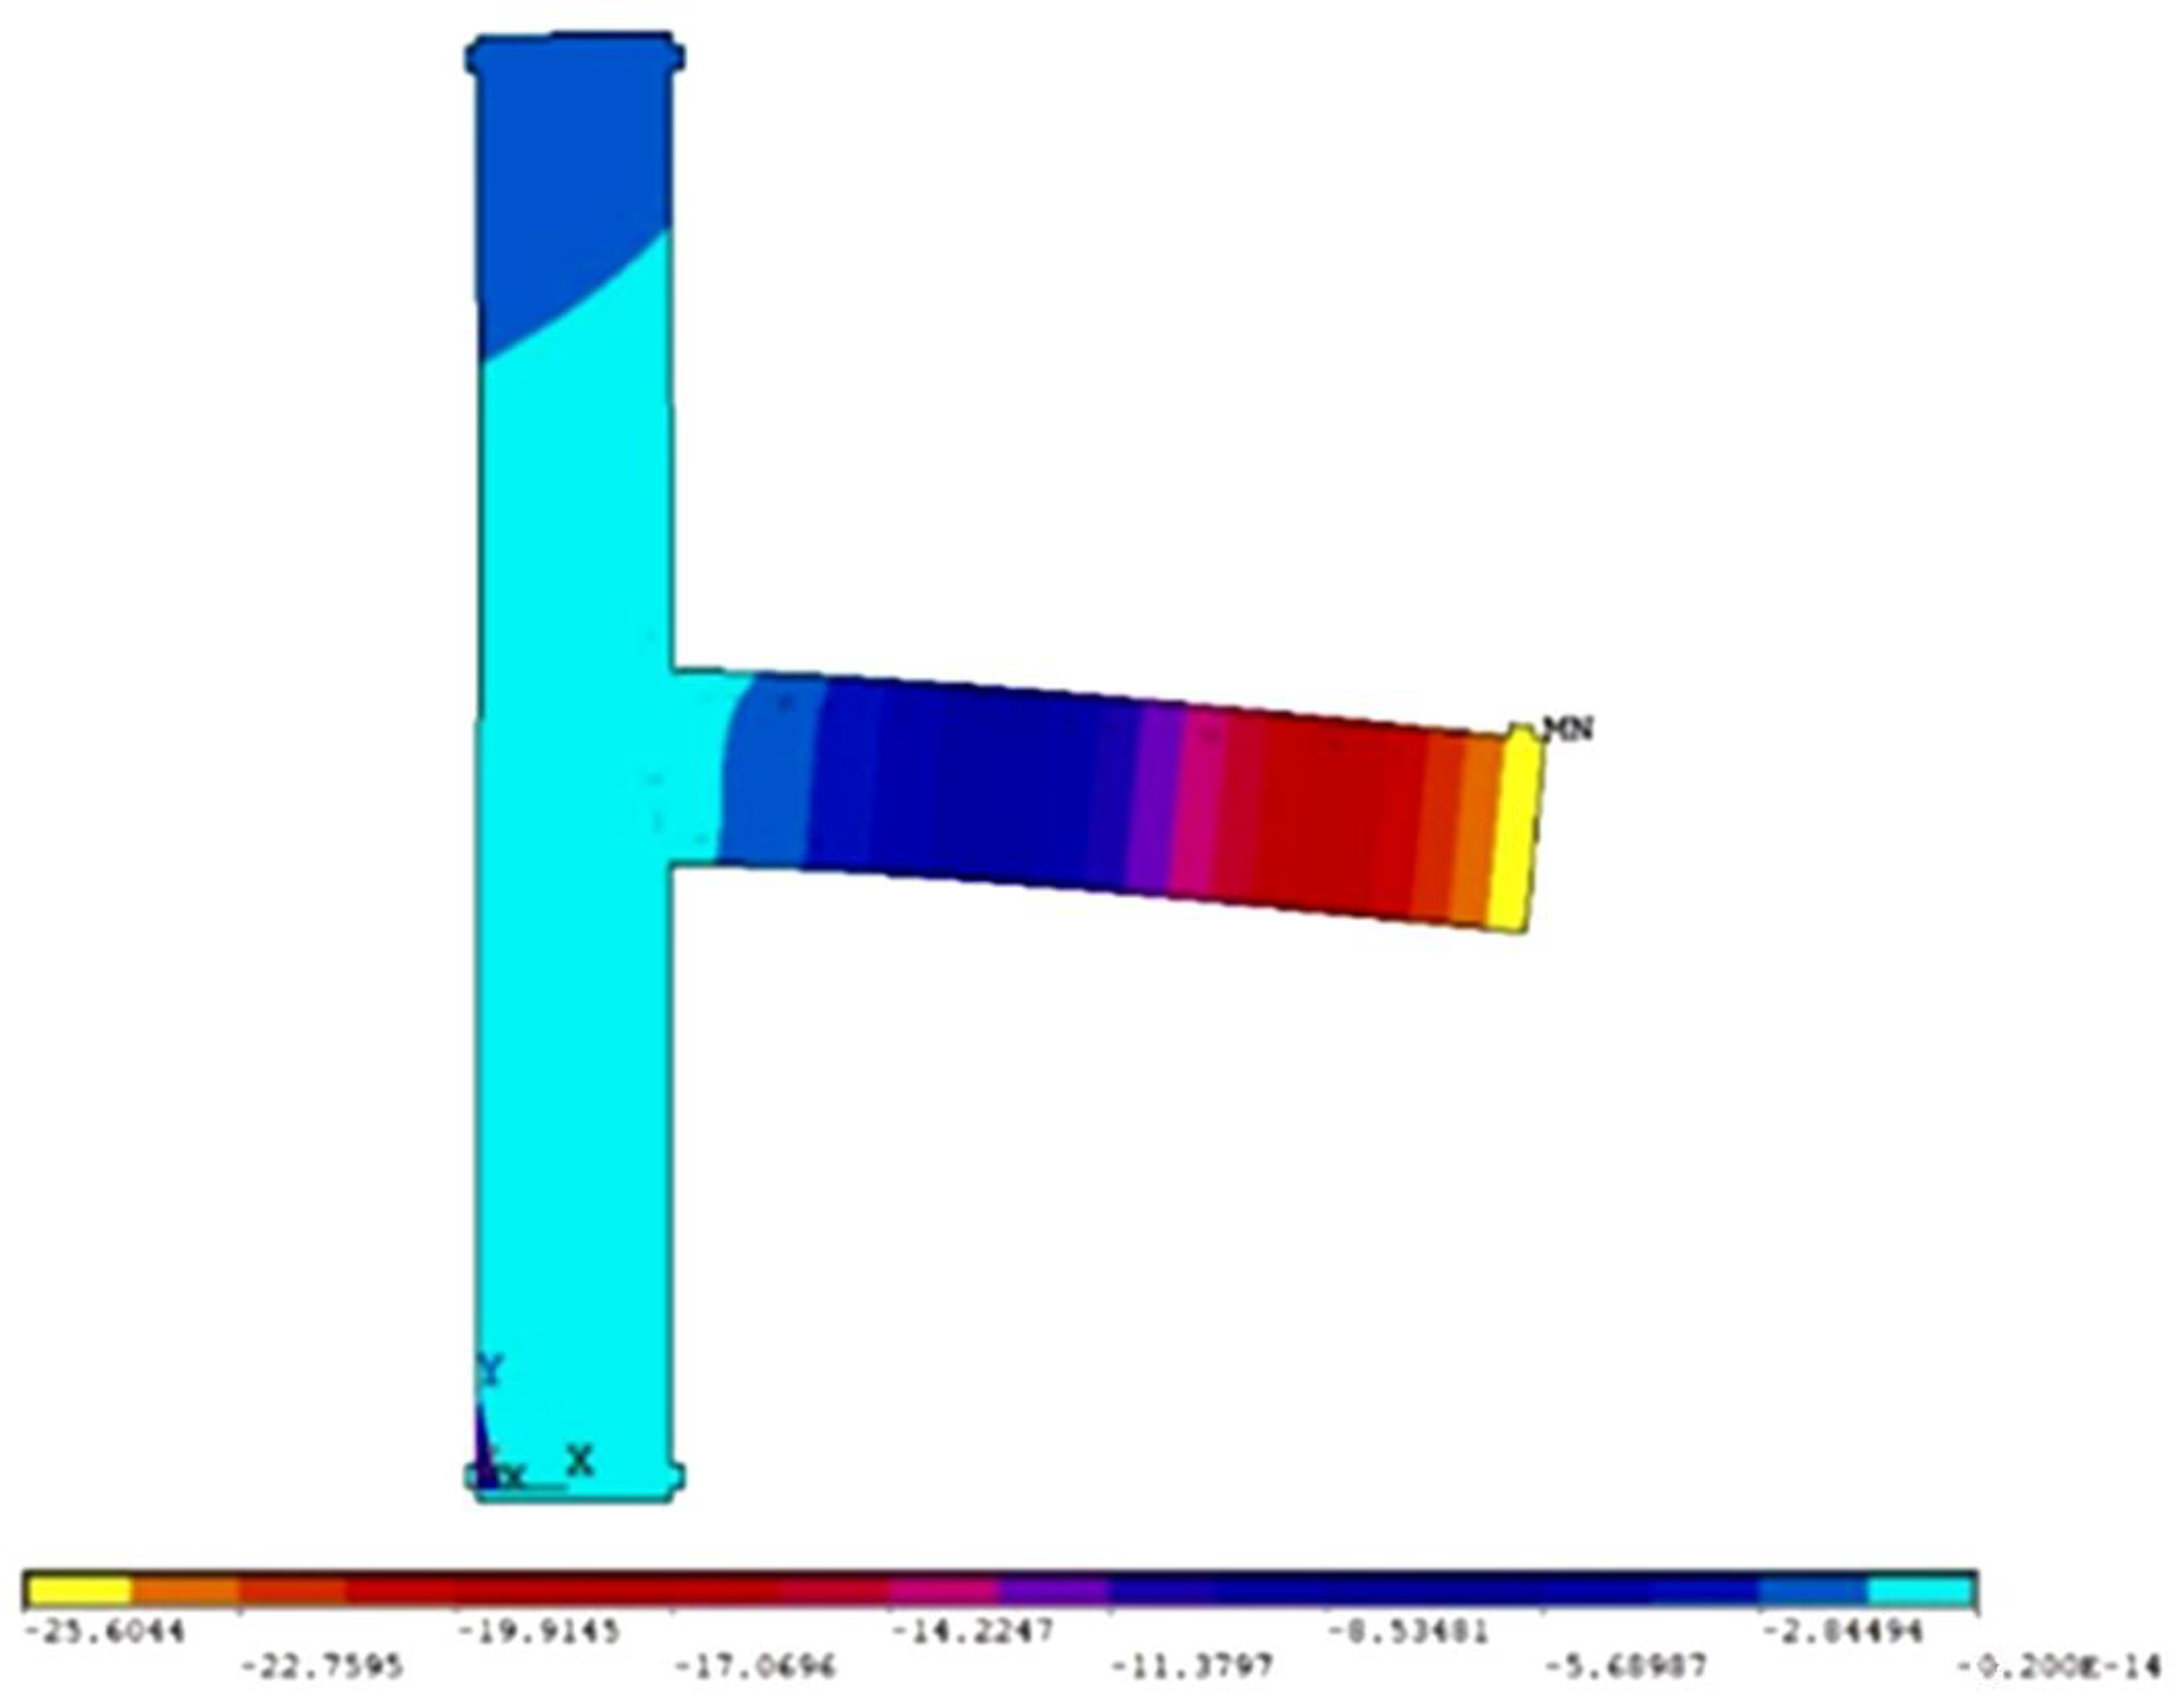Click the orange legend segment next to yellow
This screenshot has width=2184, height=1708.
click(x=186, y=1590)
